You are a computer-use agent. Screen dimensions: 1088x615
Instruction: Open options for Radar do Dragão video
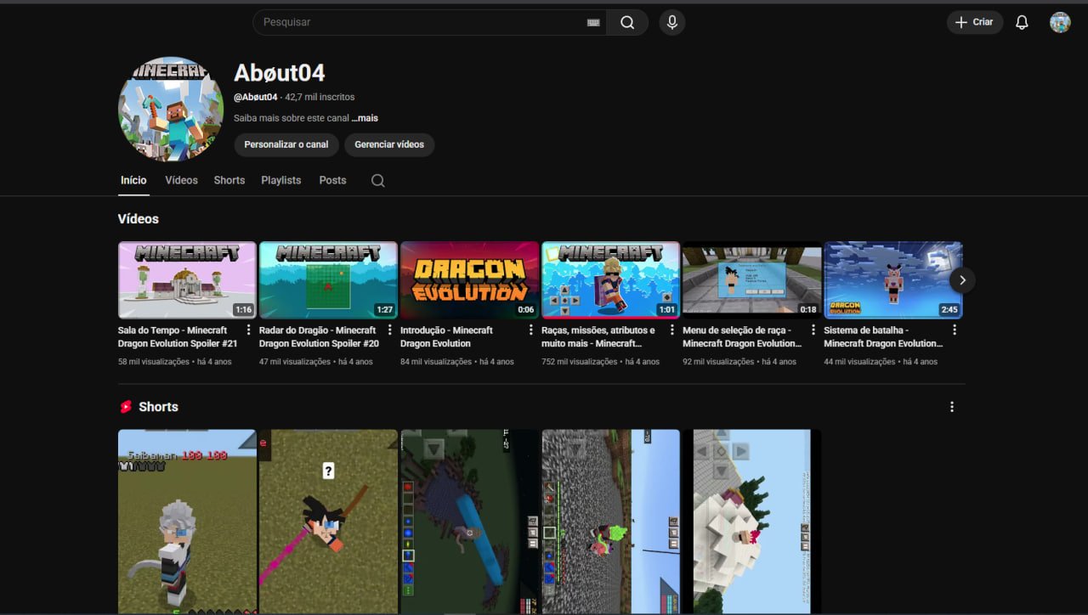390,330
